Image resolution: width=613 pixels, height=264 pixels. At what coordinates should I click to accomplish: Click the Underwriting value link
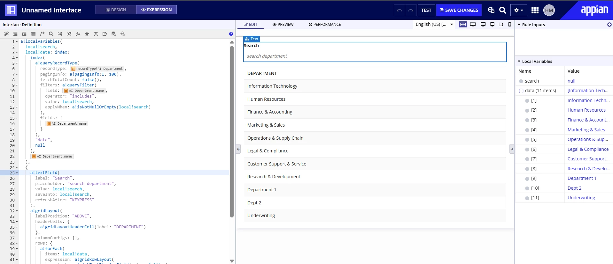pos(581,198)
